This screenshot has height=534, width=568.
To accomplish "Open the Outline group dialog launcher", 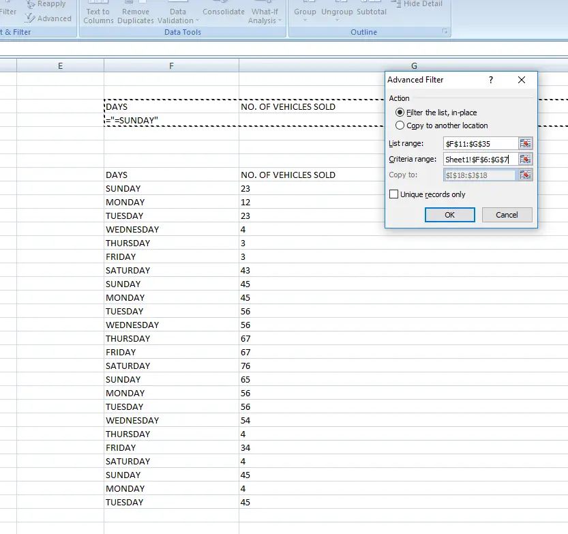I will click(445, 31).
